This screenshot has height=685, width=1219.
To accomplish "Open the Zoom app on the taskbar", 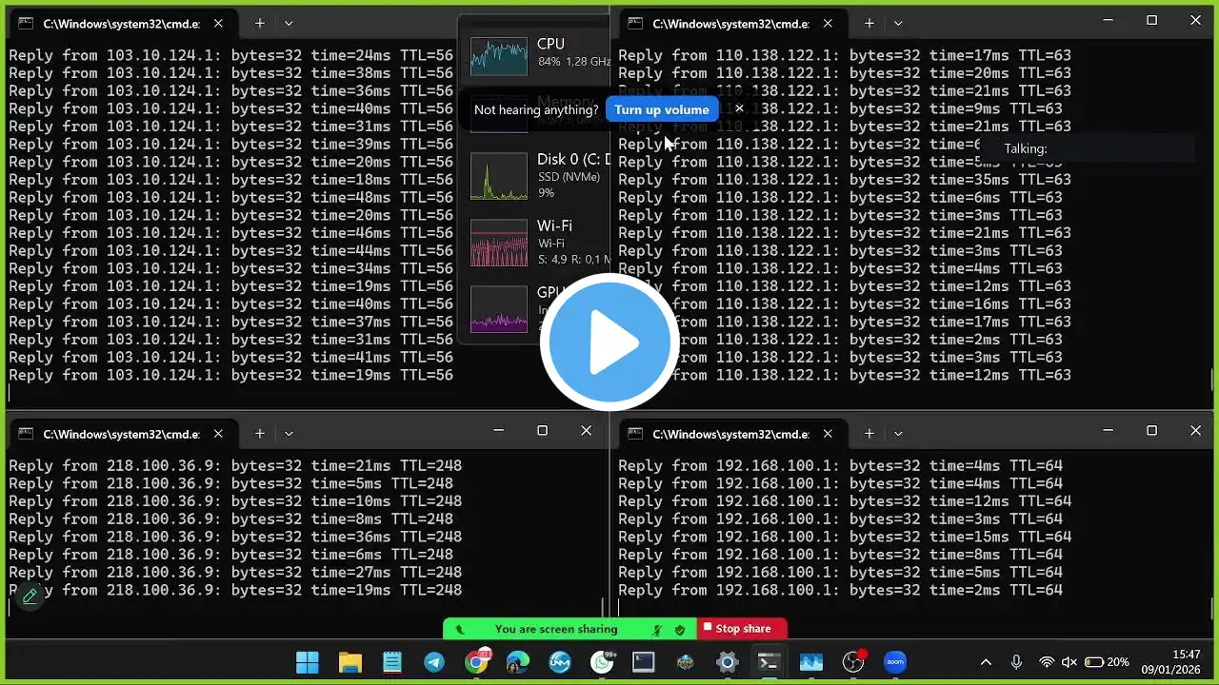I will click(895, 662).
